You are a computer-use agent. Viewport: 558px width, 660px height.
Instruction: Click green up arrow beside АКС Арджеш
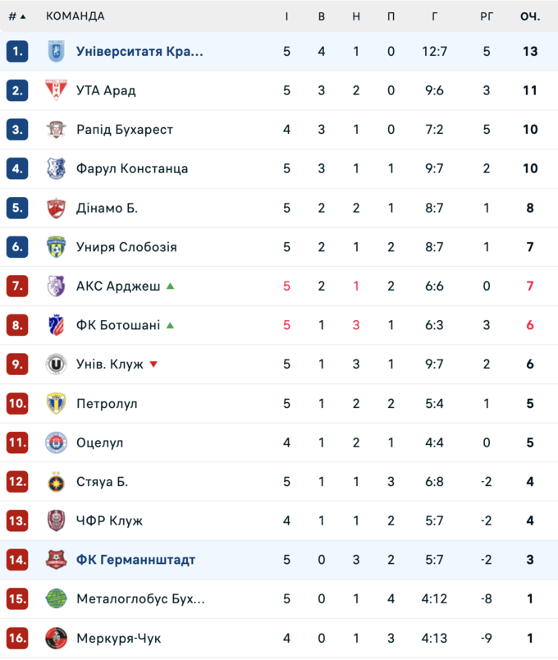[x=170, y=286]
